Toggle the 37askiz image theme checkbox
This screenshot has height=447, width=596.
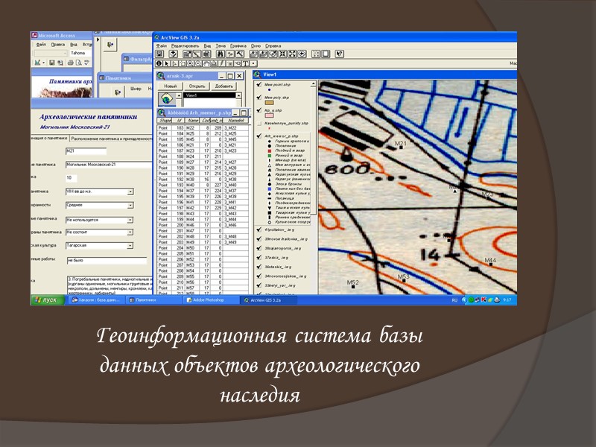coord(259,257)
